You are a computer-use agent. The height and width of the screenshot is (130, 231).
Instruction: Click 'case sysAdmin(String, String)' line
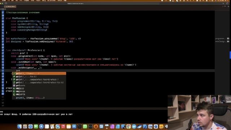30,24
